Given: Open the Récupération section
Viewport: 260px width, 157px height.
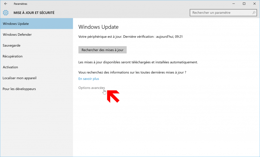Looking at the screenshot, I should 37,56.
